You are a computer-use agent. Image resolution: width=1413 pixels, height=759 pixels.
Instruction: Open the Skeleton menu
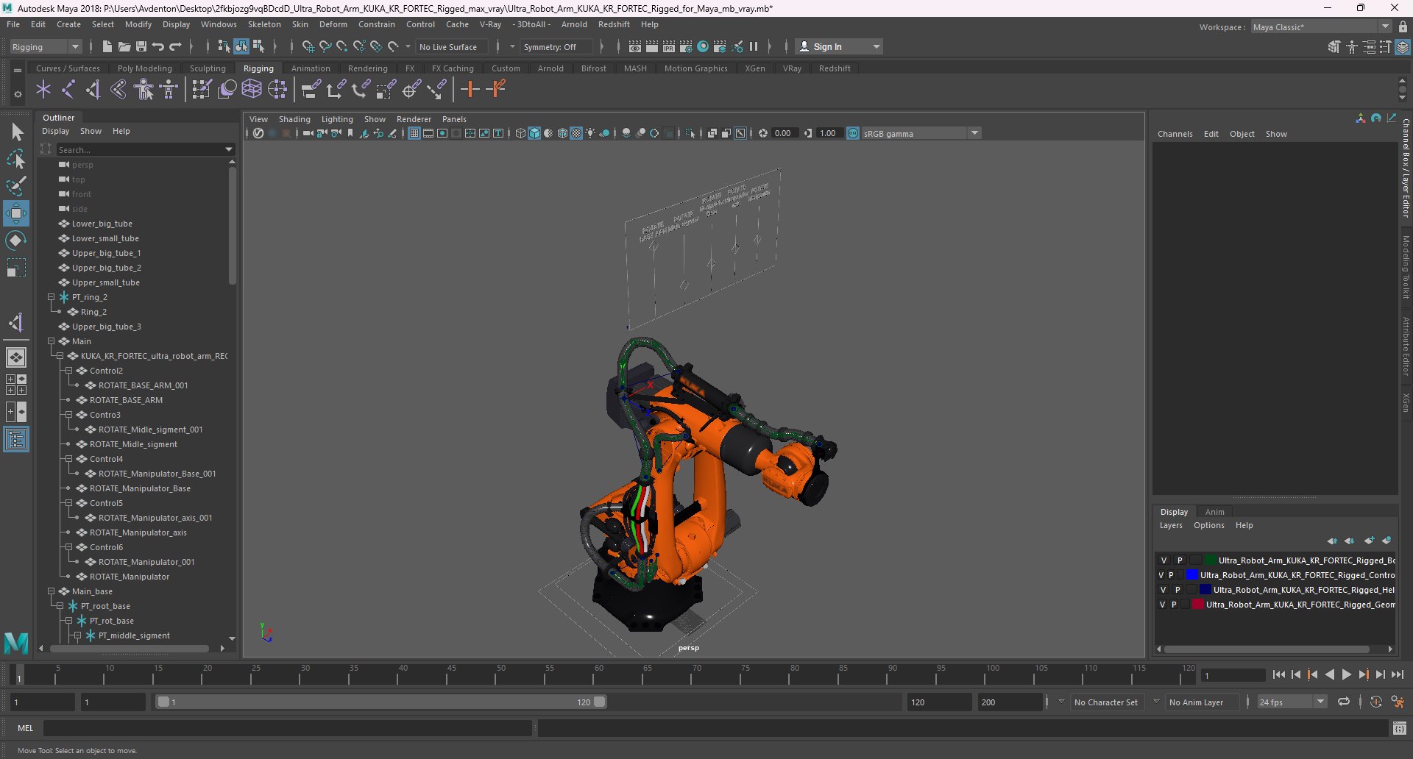[x=264, y=24]
